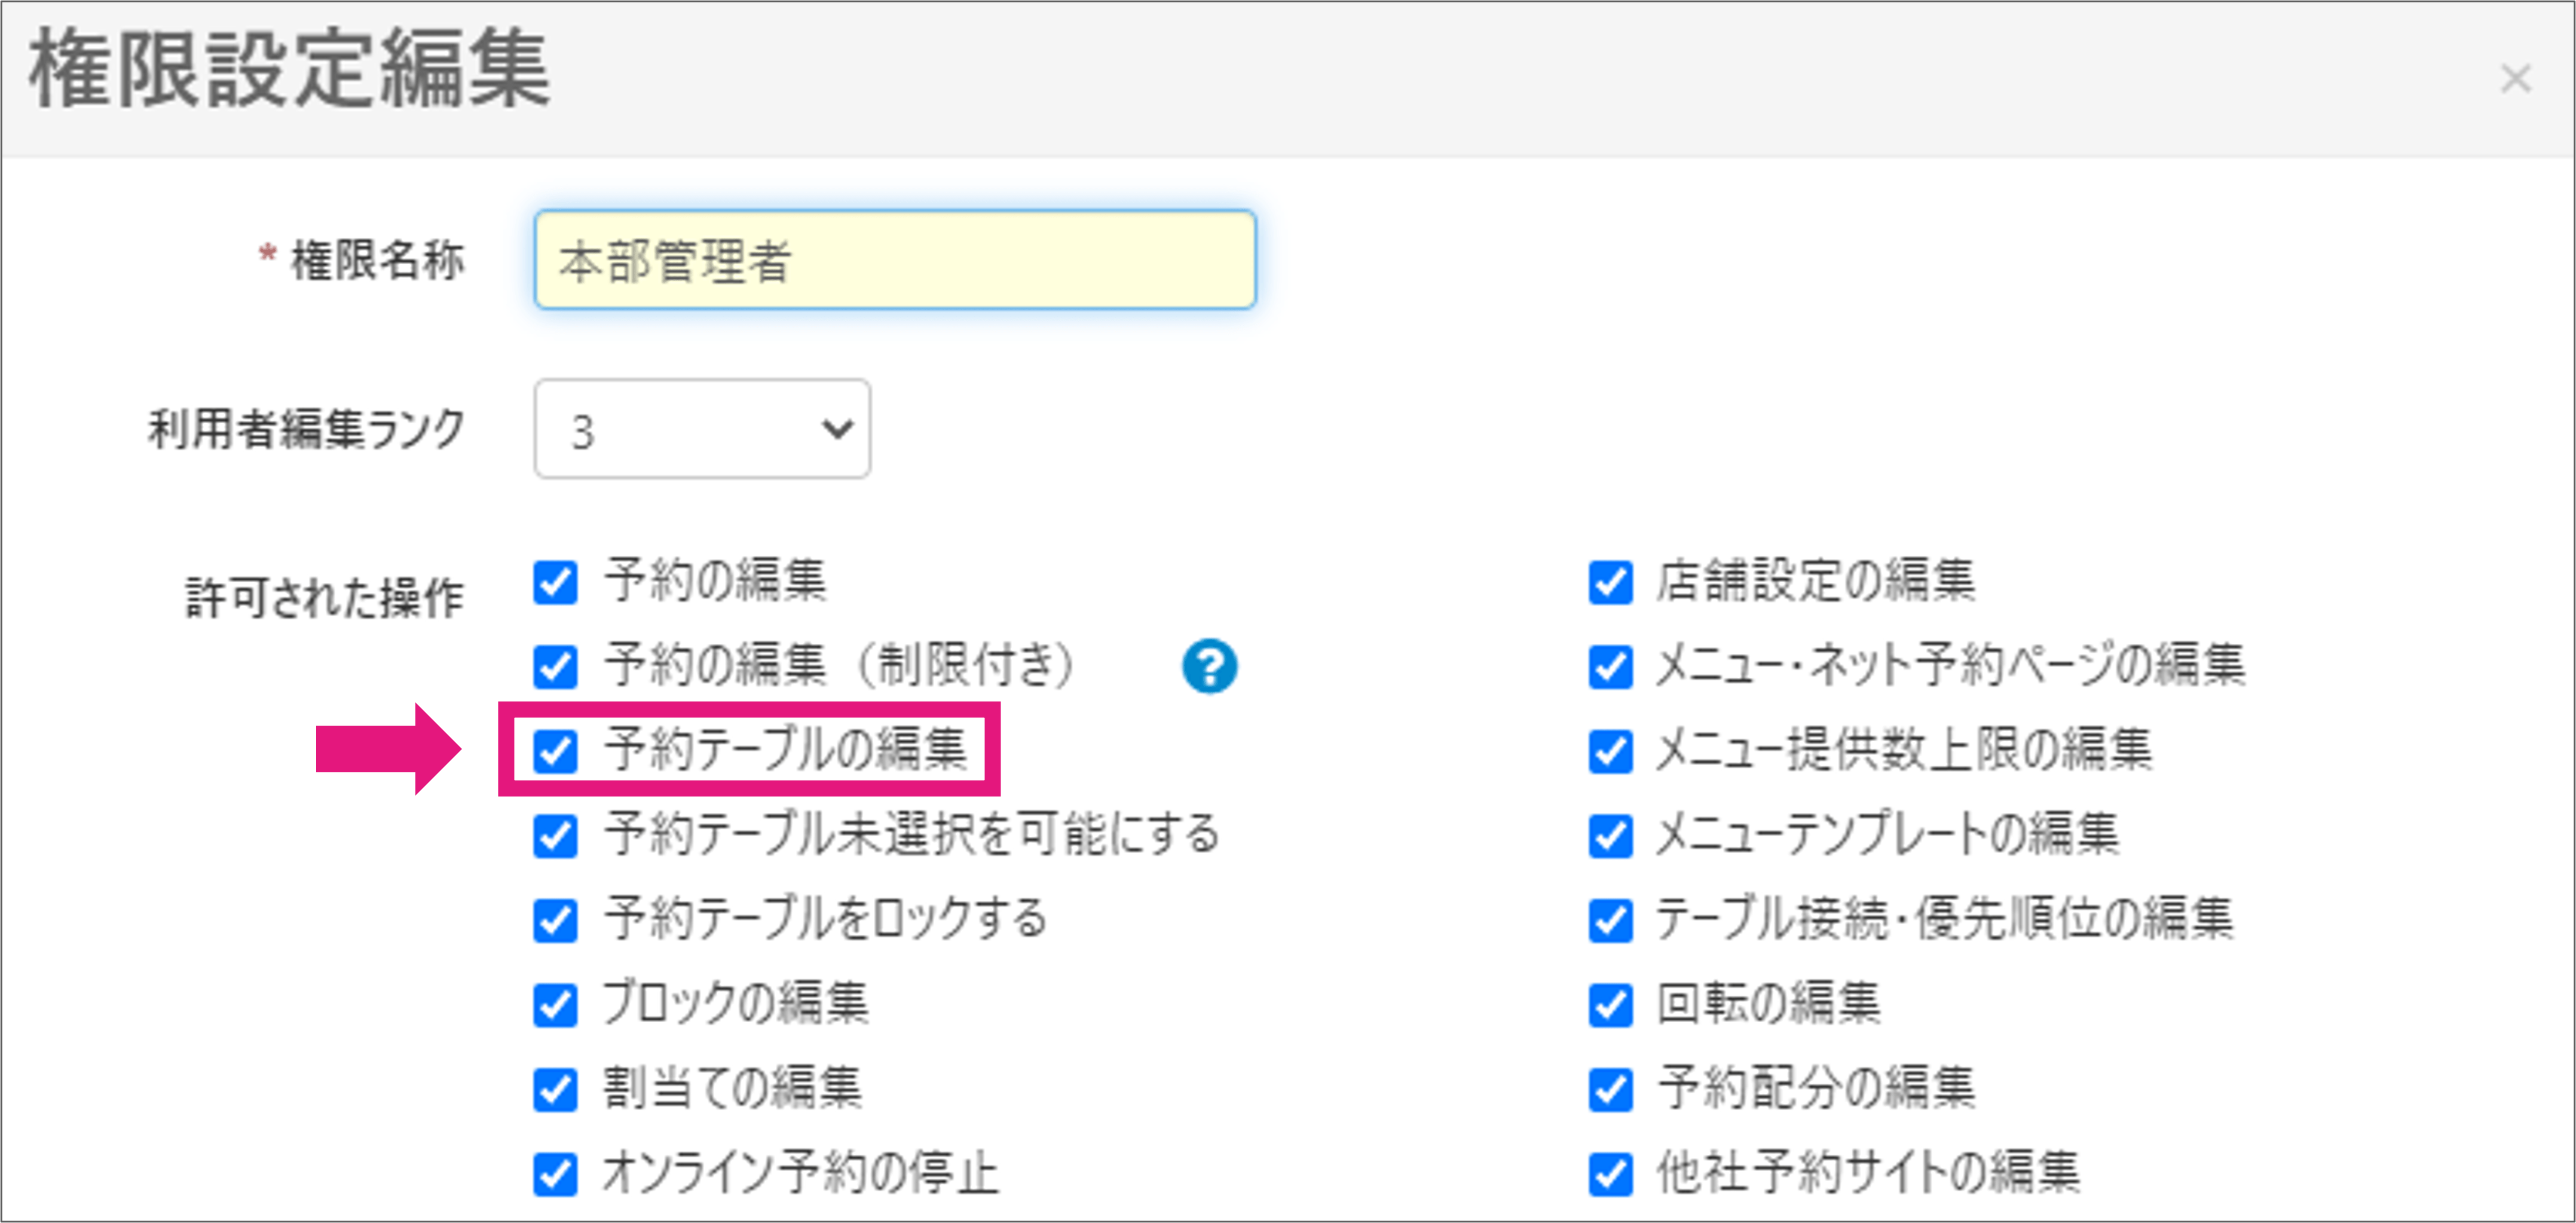Screen dimensions: 2576x1223
Task: Uncheck テーブル接続・優先順位の編集 checkbox
Action: 1610,920
